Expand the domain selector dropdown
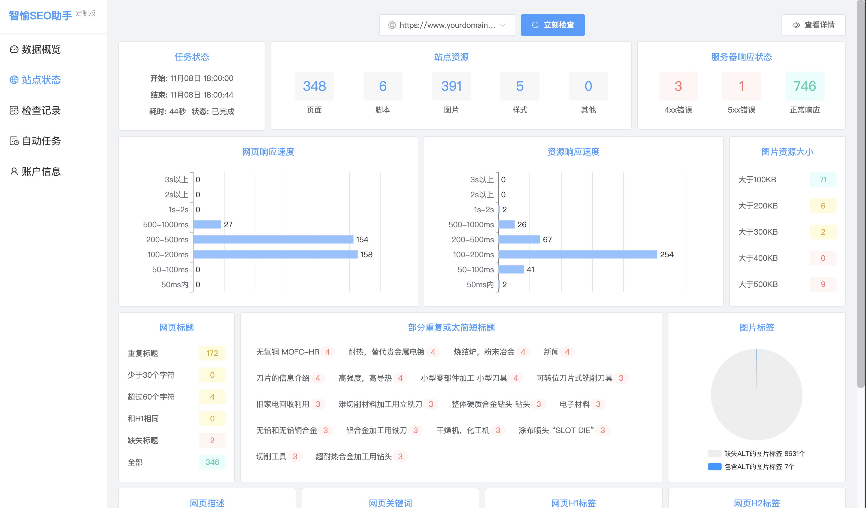The image size is (866, 508). pyautogui.click(x=503, y=25)
